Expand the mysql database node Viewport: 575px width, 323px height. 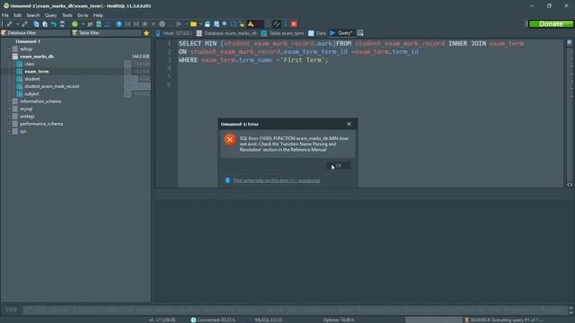(x=10, y=109)
